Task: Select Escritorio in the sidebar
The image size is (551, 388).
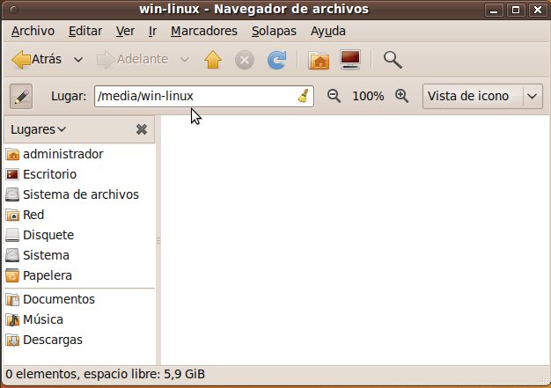Action: [79, 174]
